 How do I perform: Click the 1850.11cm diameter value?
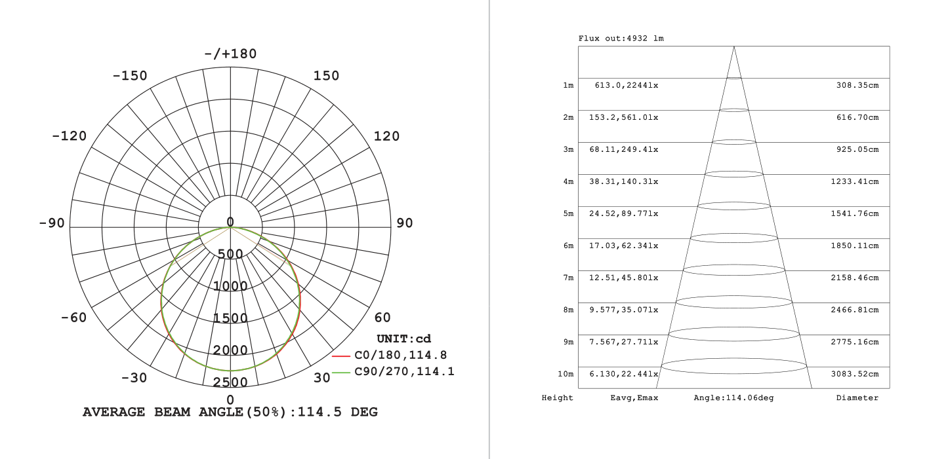(855, 246)
